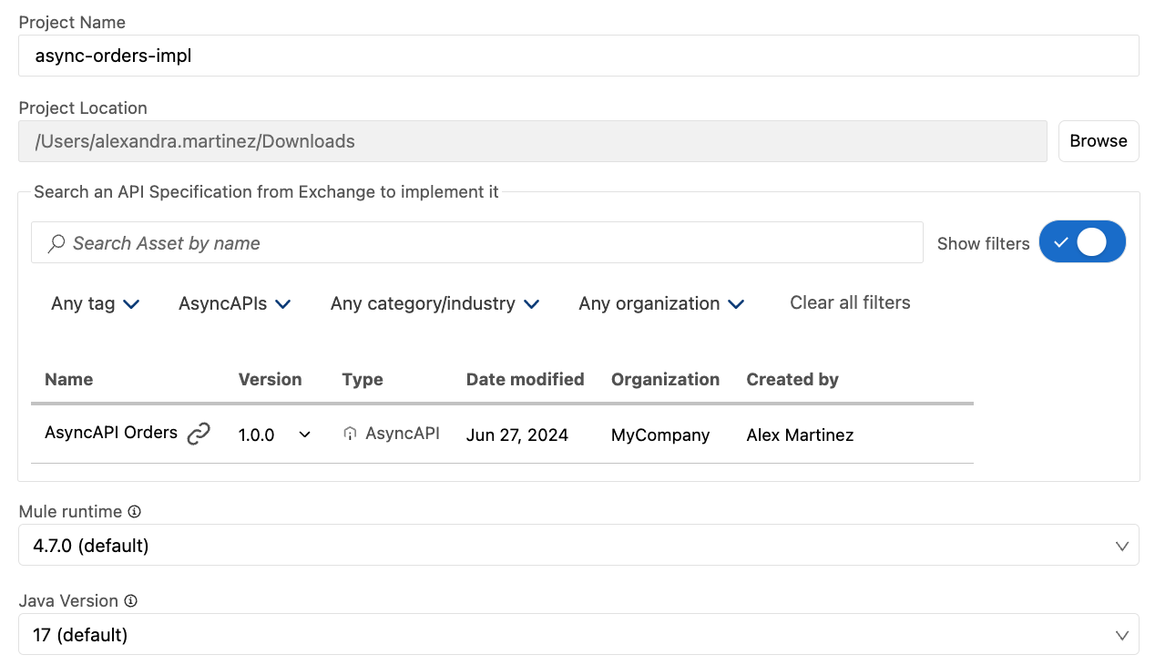1155x665 pixels.
Task: Select the AsyncAPI Orders row
Action: 547,435
